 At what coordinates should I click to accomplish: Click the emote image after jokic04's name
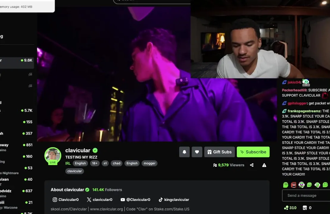click(306, 82)
